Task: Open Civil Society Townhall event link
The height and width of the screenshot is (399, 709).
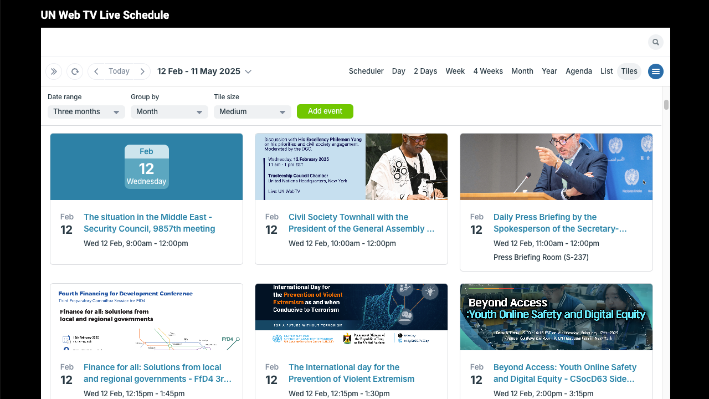Action: click(x=361, y=223)
